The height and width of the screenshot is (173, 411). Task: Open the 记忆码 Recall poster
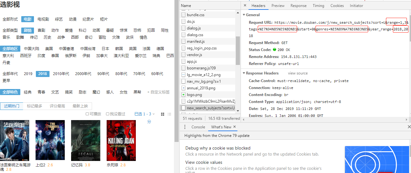click(86, 140)
